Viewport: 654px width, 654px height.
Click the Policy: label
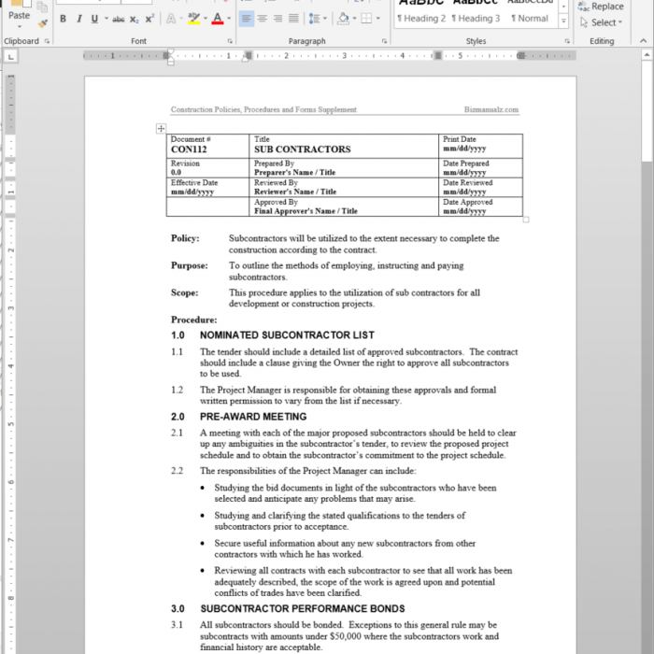pos(185,238)
